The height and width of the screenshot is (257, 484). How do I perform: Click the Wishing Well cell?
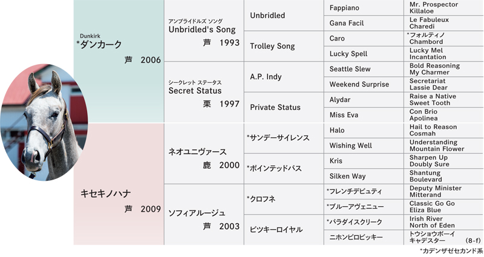tap(364, 145)
